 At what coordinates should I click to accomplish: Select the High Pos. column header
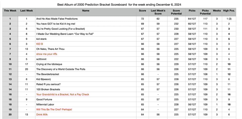tap(229, 11)
